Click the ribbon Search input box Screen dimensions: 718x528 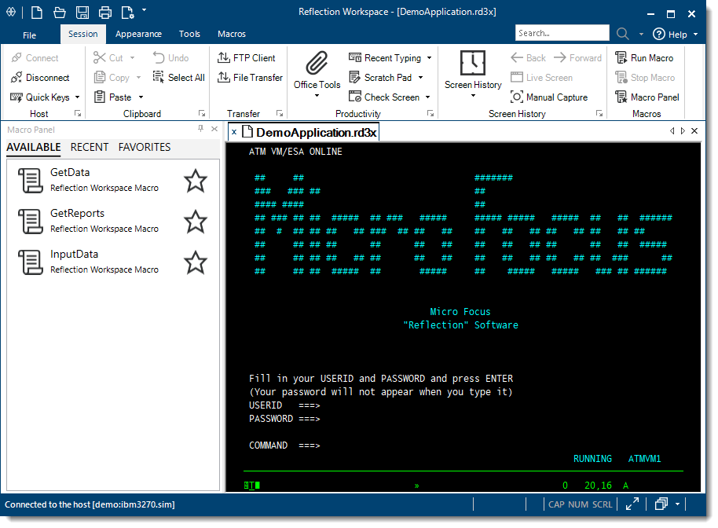tap(561, 33)
